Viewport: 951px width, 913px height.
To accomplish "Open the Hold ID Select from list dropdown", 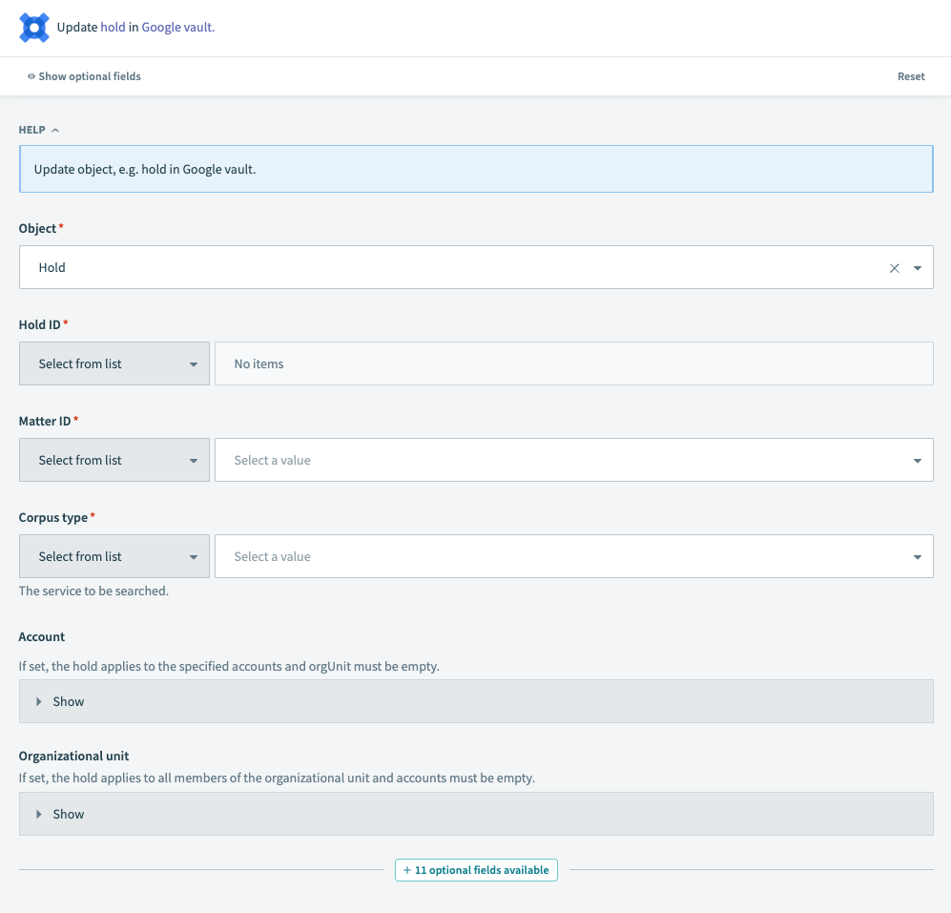I will point(114,363).
